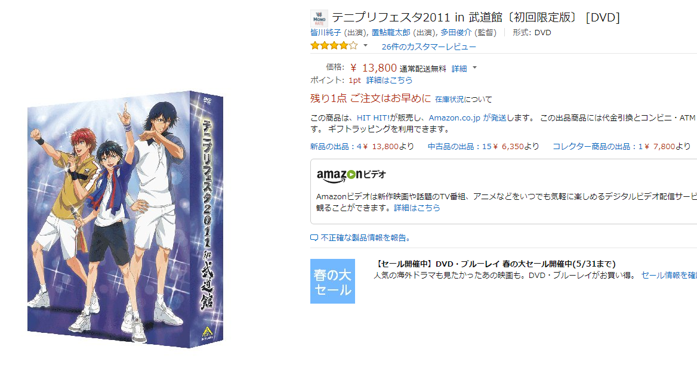Click the 春の大セール blue banner image
This screenshot has width=697, height=377.
tap(332, 281)
